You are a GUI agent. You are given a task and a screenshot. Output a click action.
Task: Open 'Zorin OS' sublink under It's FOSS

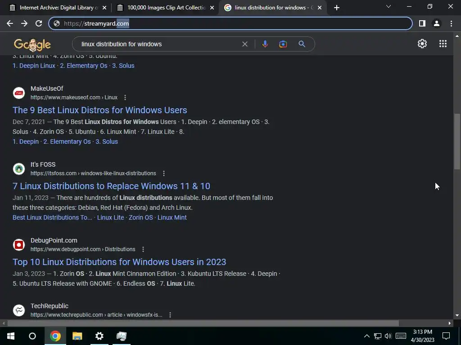[x=140, y=218]
